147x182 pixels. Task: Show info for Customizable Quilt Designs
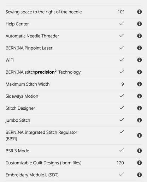tap(139, 163)
